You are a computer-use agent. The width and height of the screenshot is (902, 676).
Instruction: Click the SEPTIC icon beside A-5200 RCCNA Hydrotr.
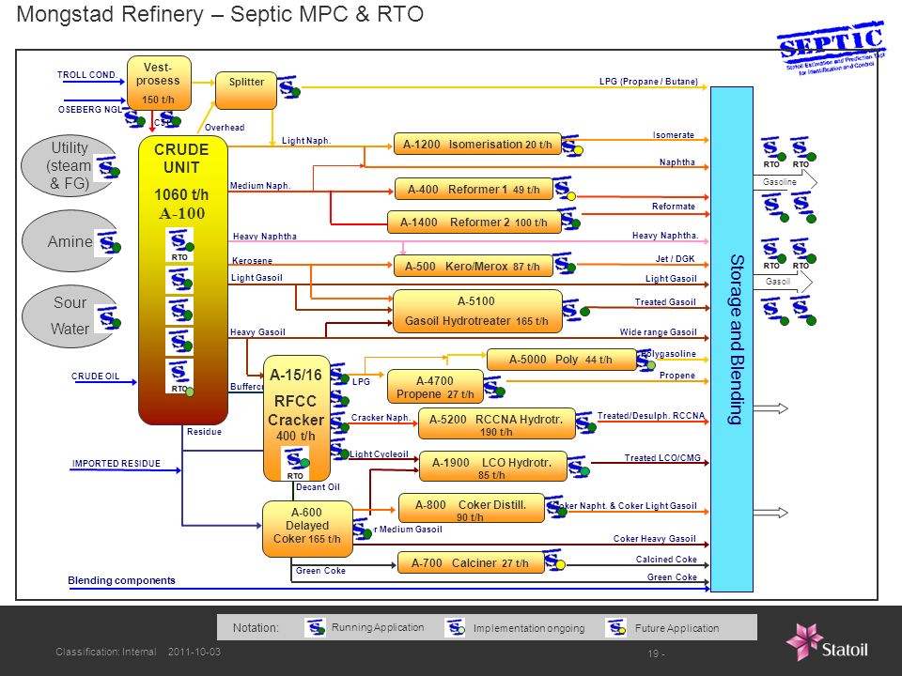point(585,422)
